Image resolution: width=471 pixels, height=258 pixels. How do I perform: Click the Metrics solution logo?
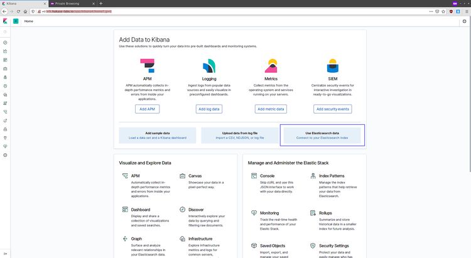click(x=271, y=66)
